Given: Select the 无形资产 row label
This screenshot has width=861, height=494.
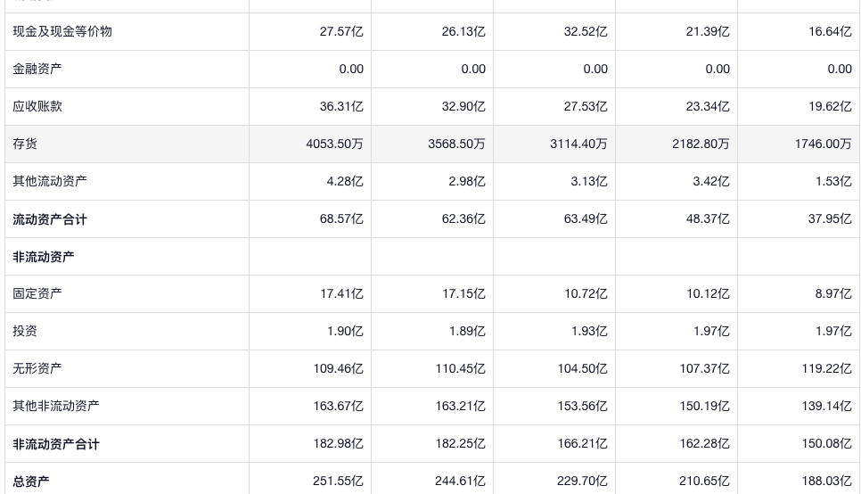Looking at the screenshot, I should tap(37, 368).
